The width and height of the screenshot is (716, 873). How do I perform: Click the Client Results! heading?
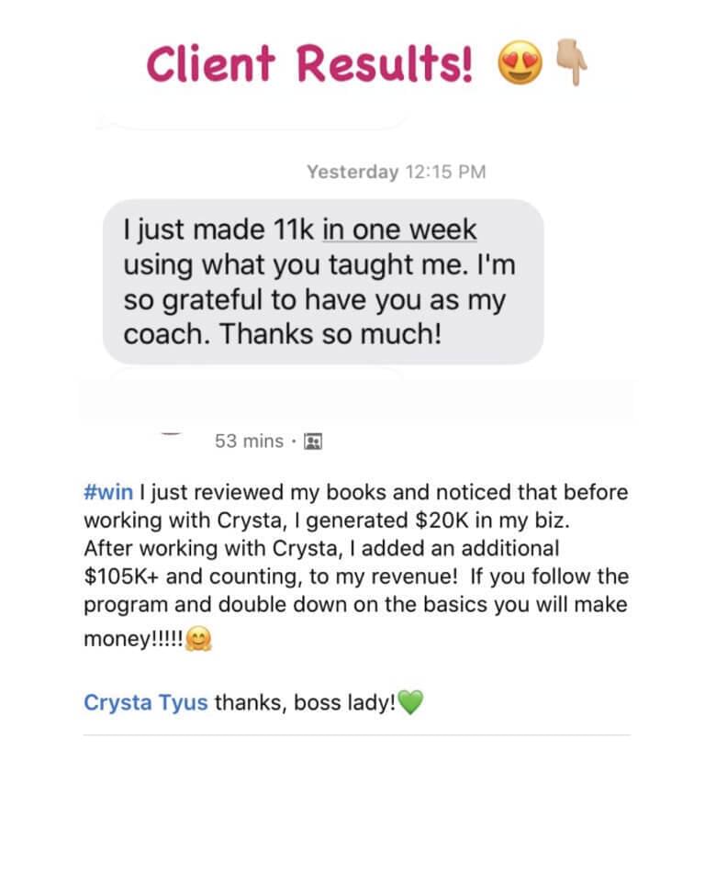point(309,62)
